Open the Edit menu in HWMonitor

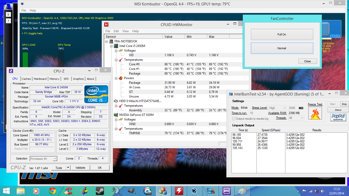pyautogui.click(x=116, y=31)
